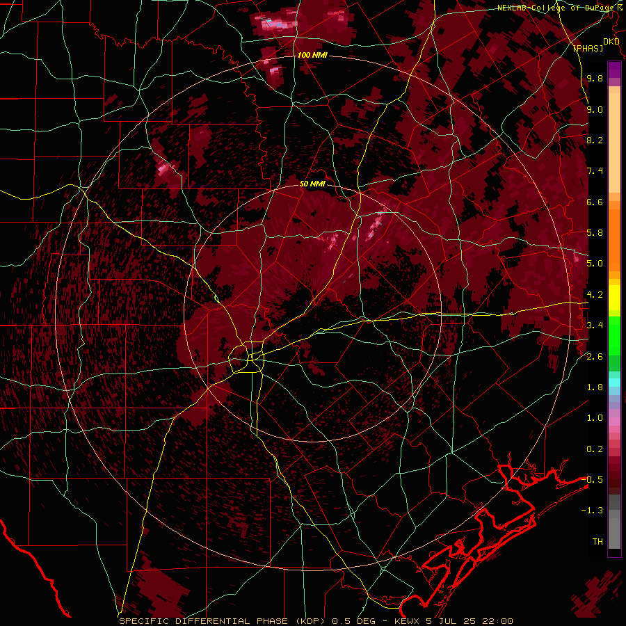Click the 100 NMI range ring label
This screenshot has width=626, height=626.
tap(312, 55)
